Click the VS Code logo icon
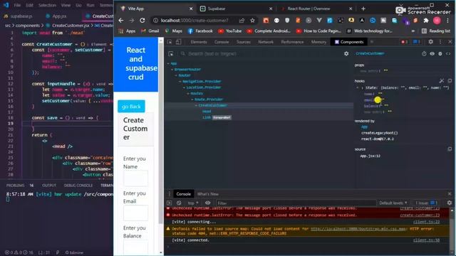This screenshot has width=456, height=256. pos(6,5)
